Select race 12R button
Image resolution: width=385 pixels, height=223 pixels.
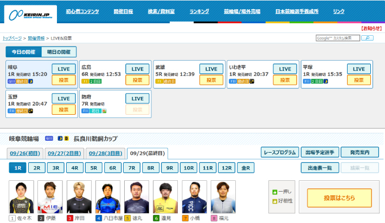(x=227, y=168)
